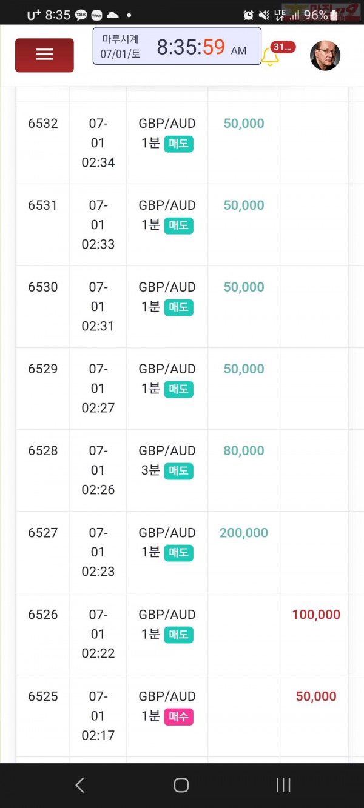Click the 매도 tag on 3분 order 6528
This screenshot has width=364, height=808.
pos(179,471)
